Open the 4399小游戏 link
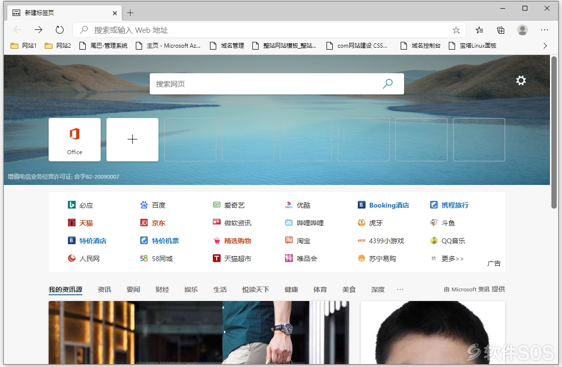 pos(381,241)
